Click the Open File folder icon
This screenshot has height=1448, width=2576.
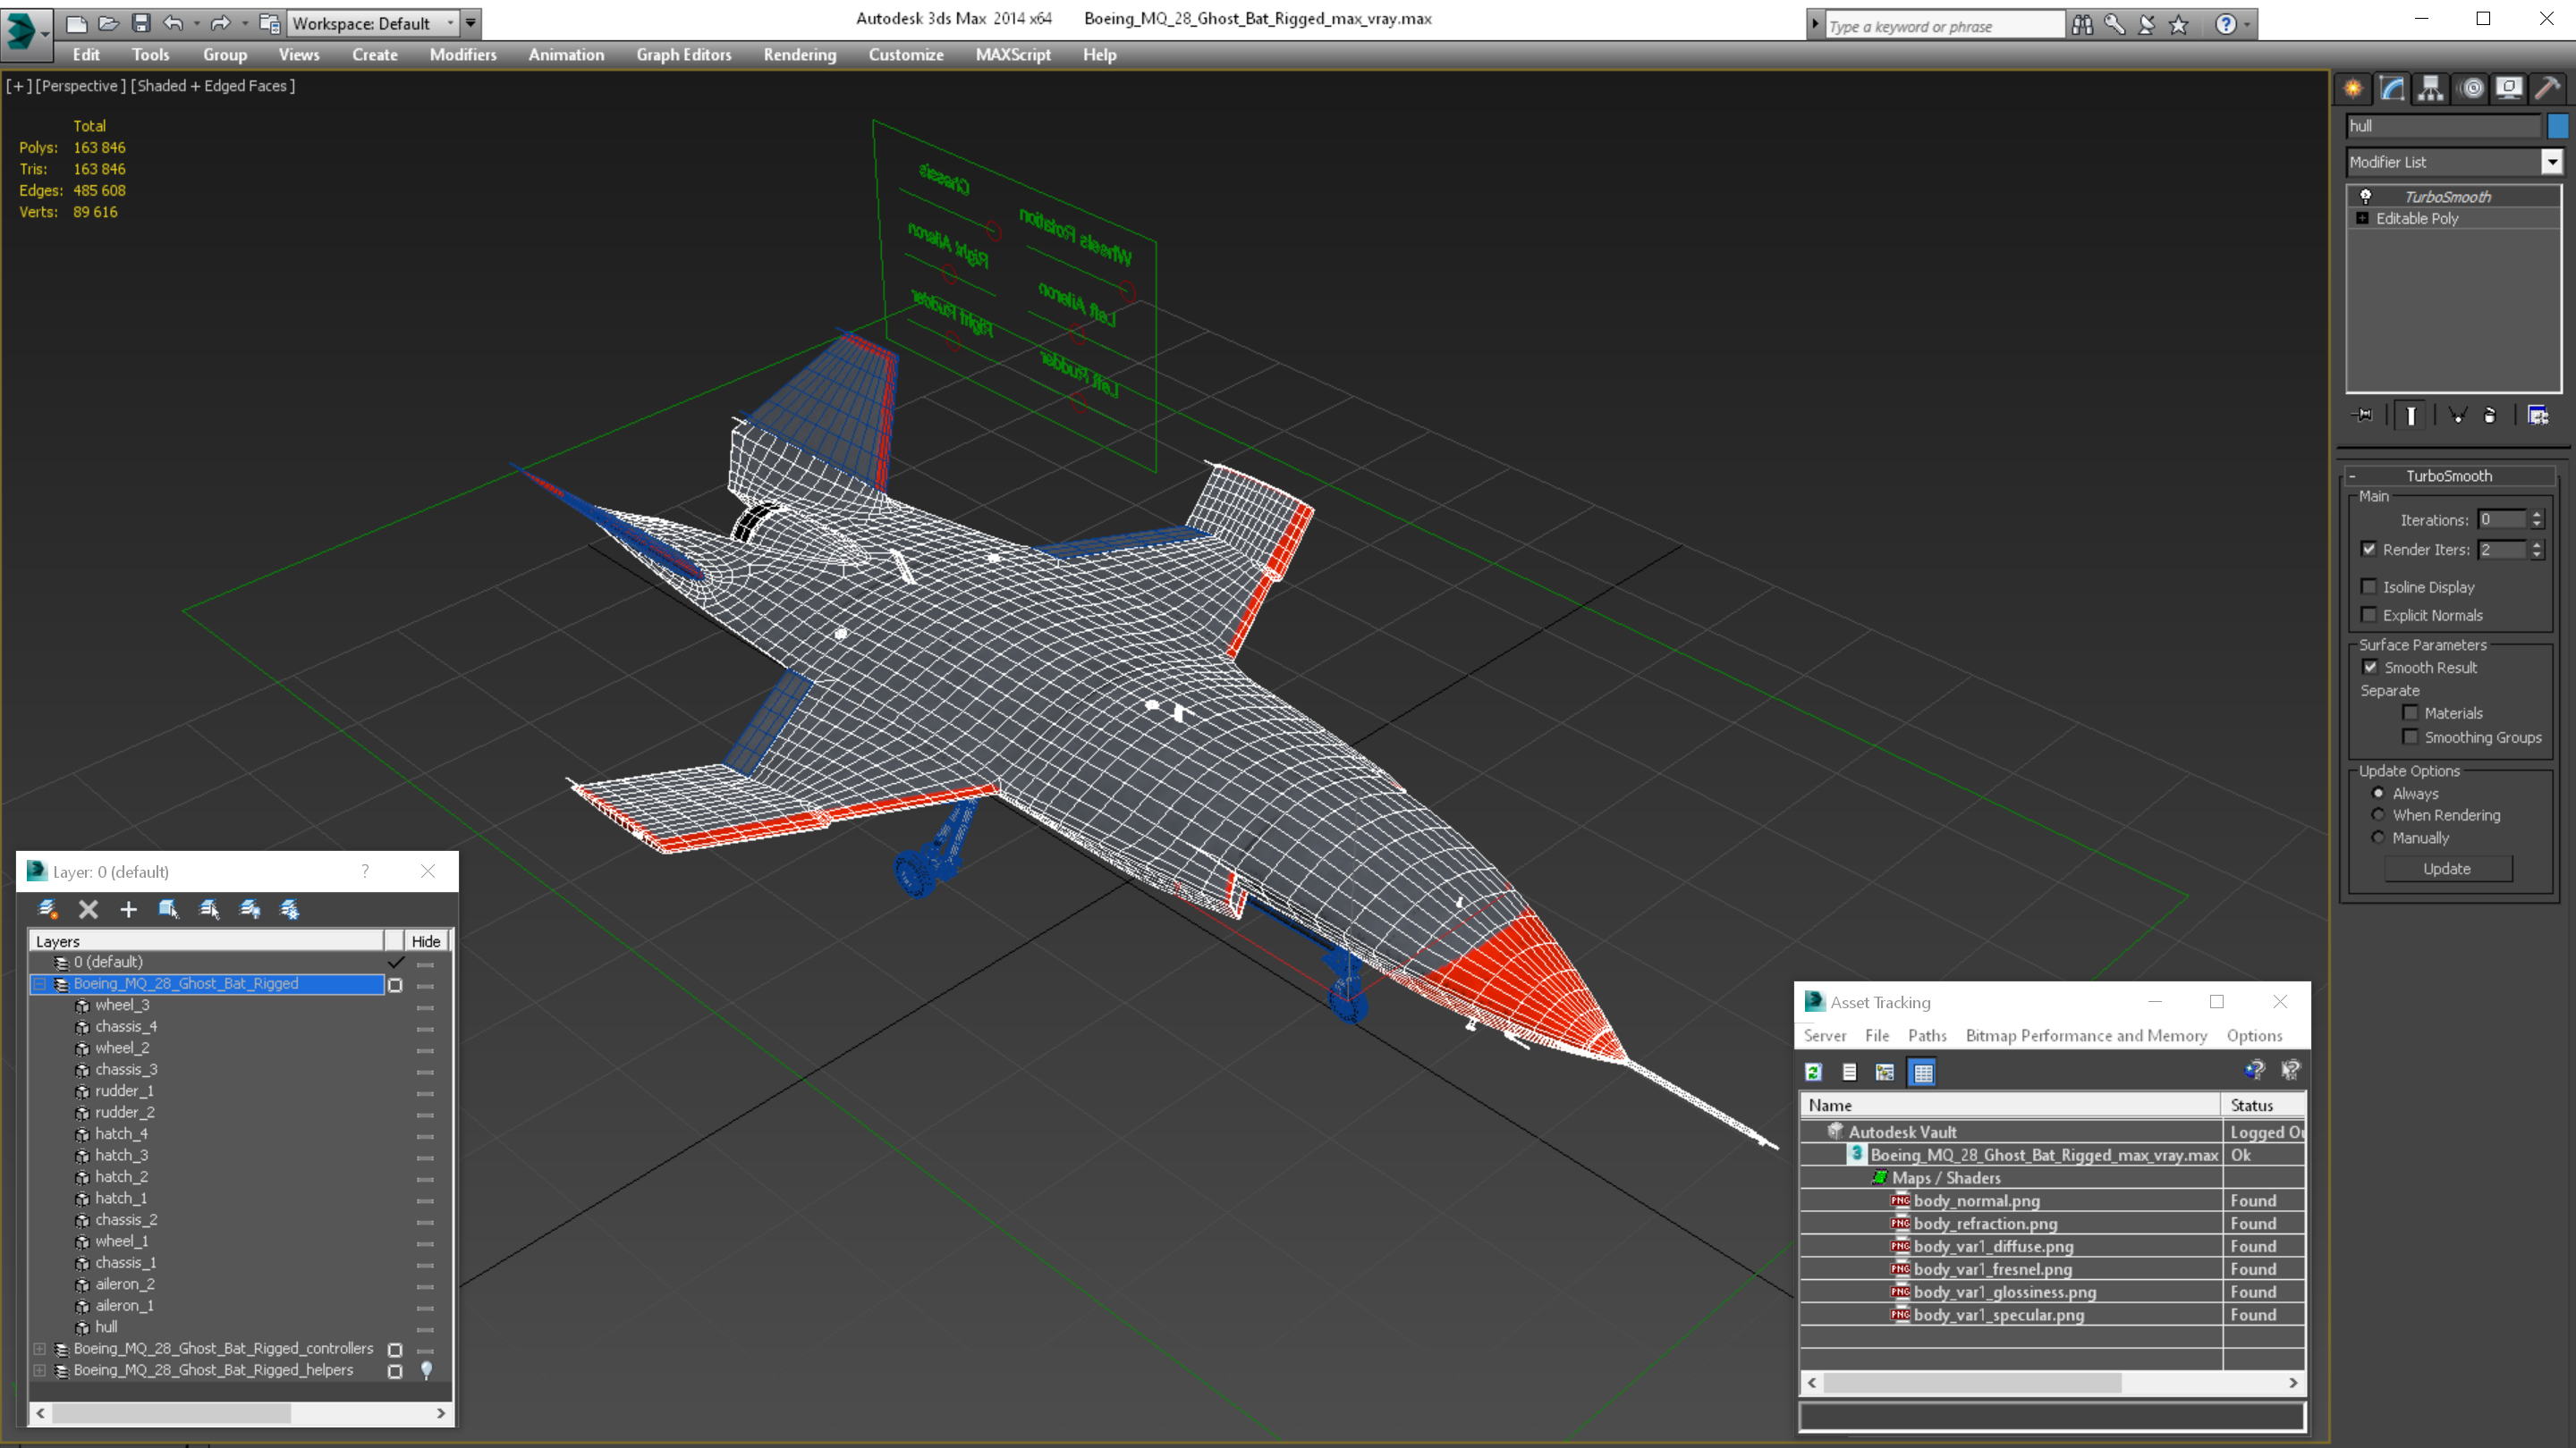tap(109, 22)
